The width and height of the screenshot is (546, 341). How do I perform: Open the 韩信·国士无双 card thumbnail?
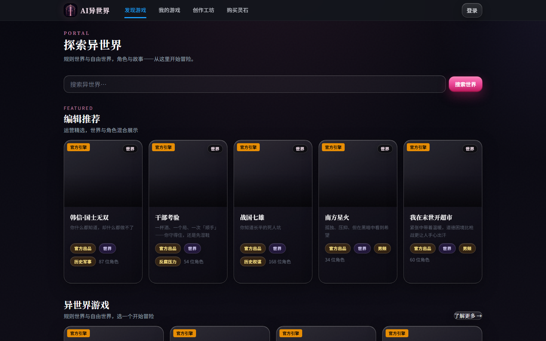(x=103, y=174)
